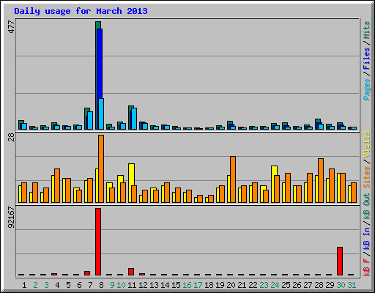Click the orange sites bar for day 8

coord(101,168)
